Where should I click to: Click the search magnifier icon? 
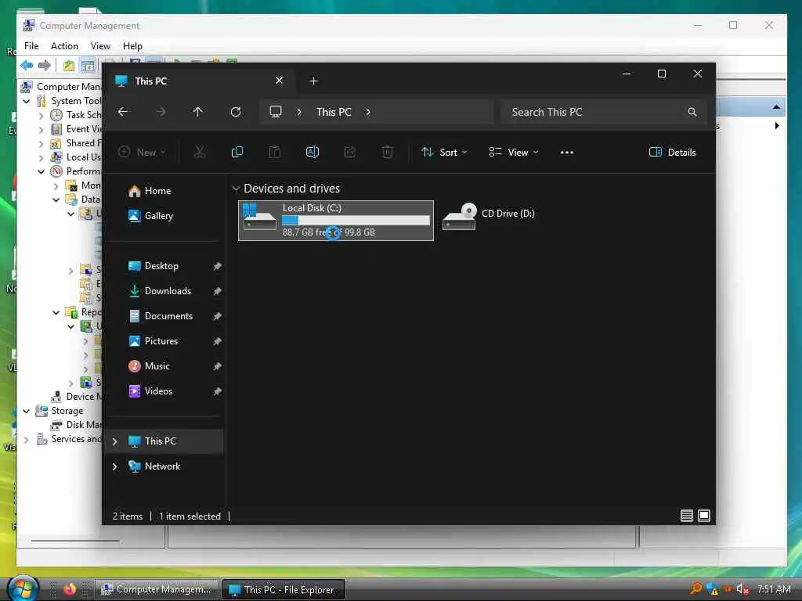tap(692, 112)
